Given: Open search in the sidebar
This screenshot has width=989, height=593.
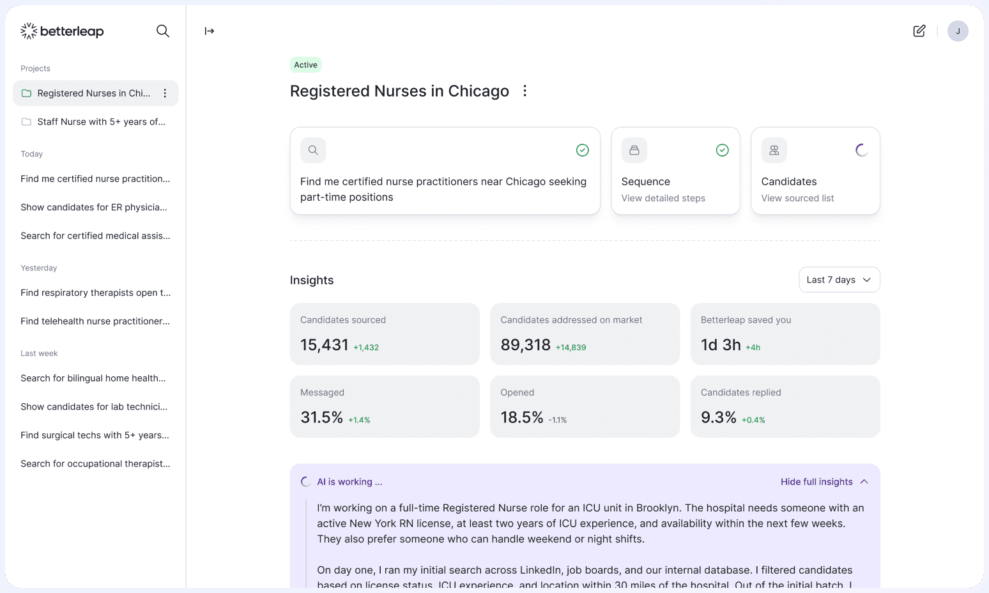Looking at the screenshot, I should pos(163,30).
